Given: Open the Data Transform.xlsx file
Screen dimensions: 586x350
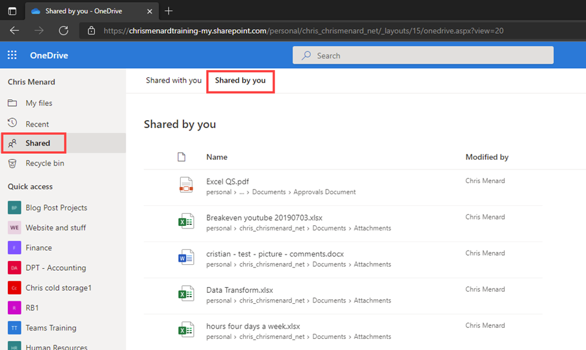Looking at the screenshot, I should (239, 290).
